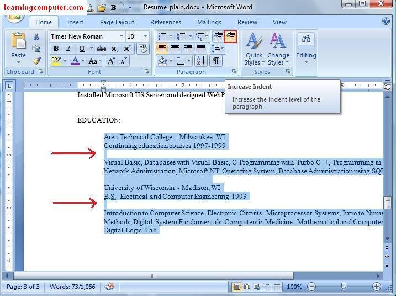Select the Format Painter brush
Screen dimensions: 396x296
click(x=36, y=61)
